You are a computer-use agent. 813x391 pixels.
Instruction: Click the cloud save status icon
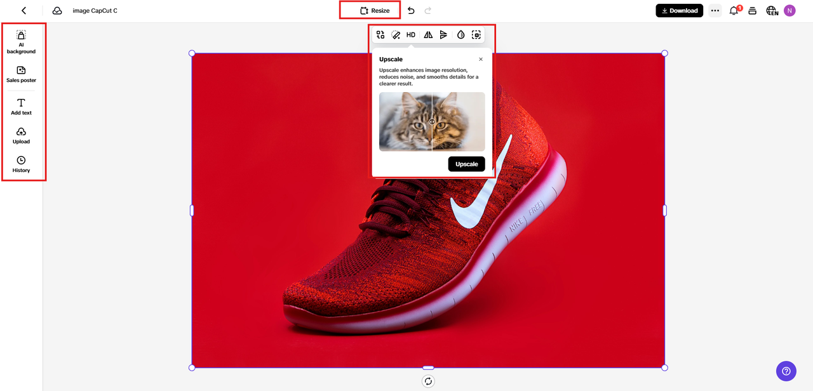click(57, 11)
